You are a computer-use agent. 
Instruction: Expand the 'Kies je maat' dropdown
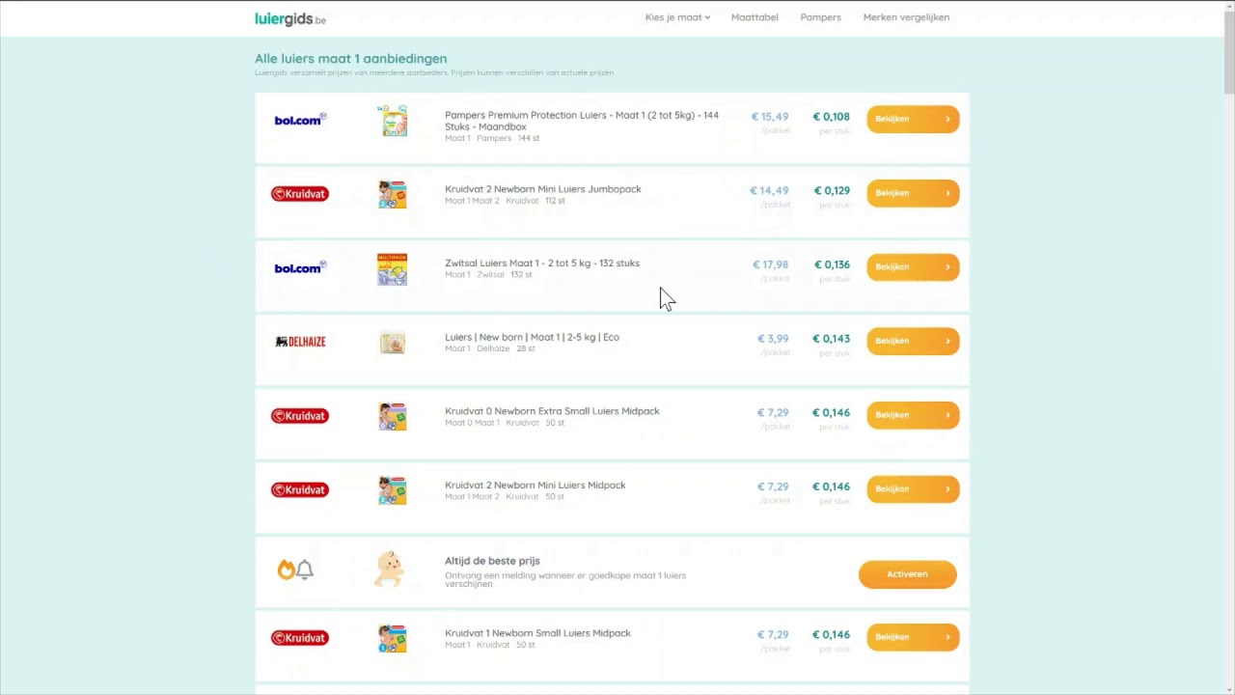point(677,17)
